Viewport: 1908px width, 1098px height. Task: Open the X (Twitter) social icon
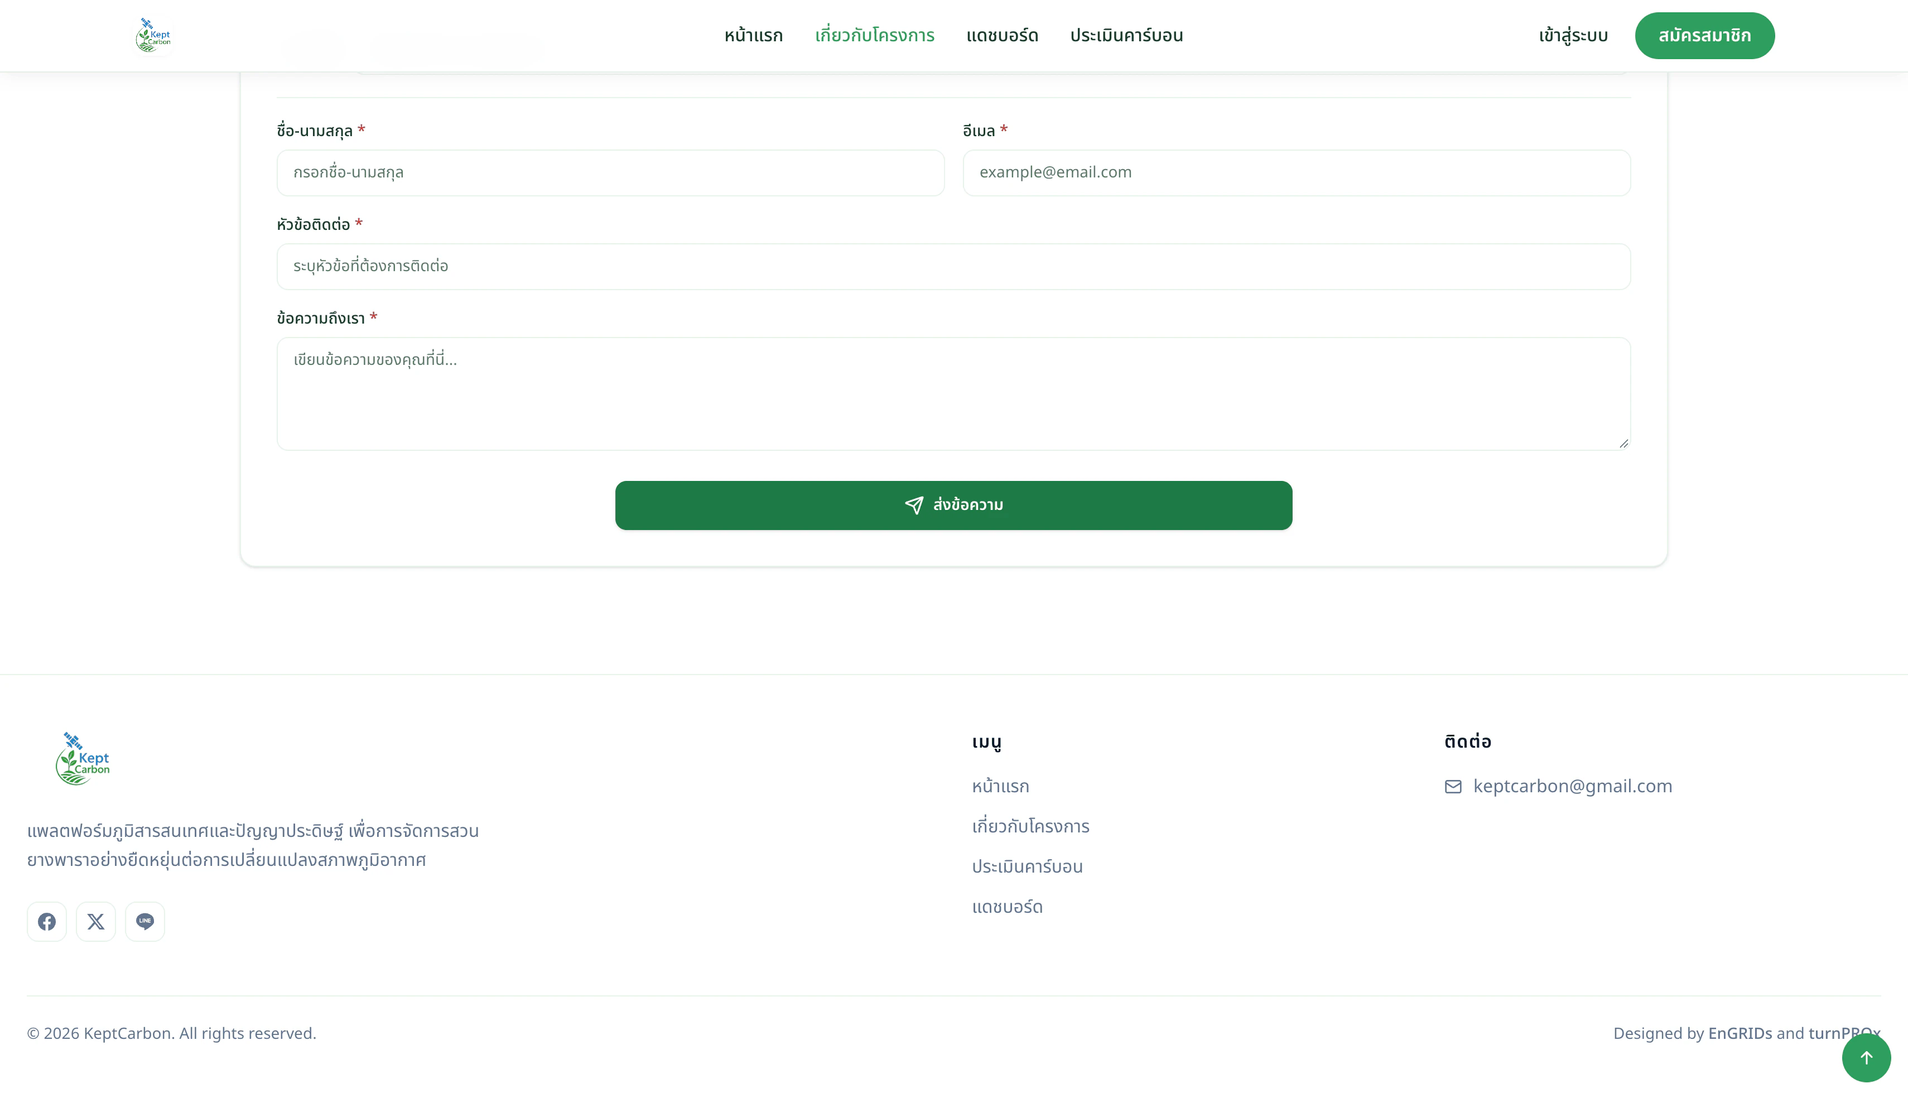pyautogui.click(x=96, y=921)
